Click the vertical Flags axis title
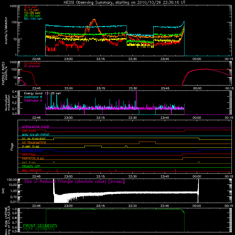The width and height of the screenshot is (235, 235). tap(12, 147)
